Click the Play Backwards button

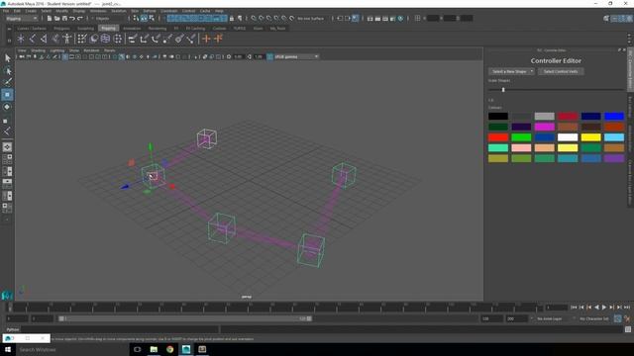[x=596, y=308]
